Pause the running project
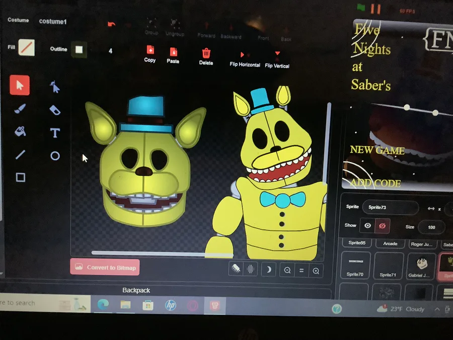Screen dimensions: 453x340 point(375,9)
